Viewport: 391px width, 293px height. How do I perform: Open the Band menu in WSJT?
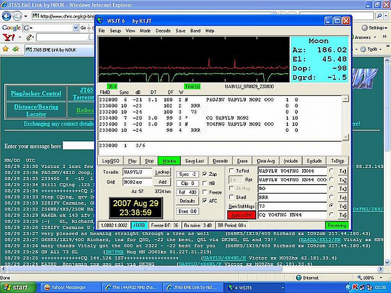pos(195,31)
